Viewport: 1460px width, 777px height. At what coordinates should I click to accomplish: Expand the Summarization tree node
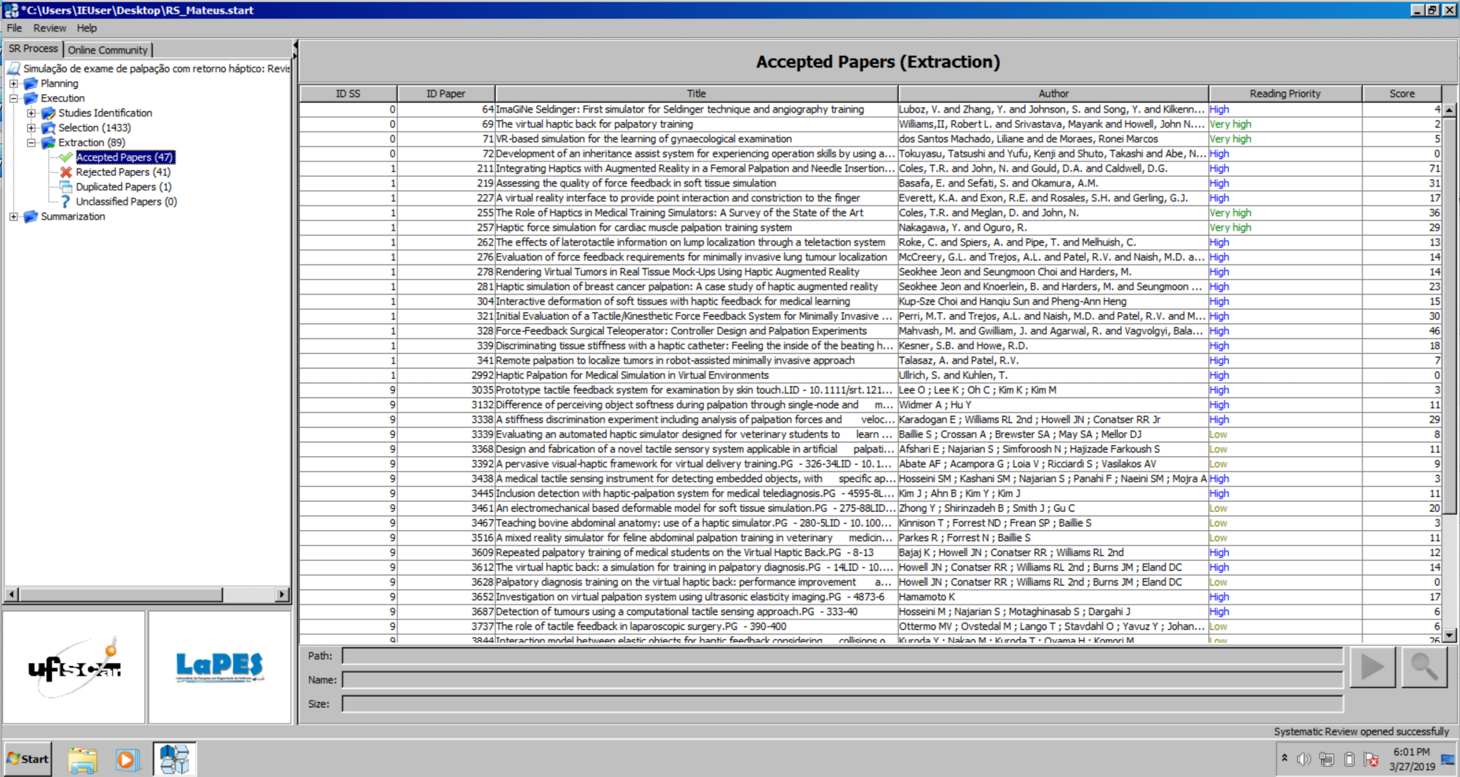13,217
